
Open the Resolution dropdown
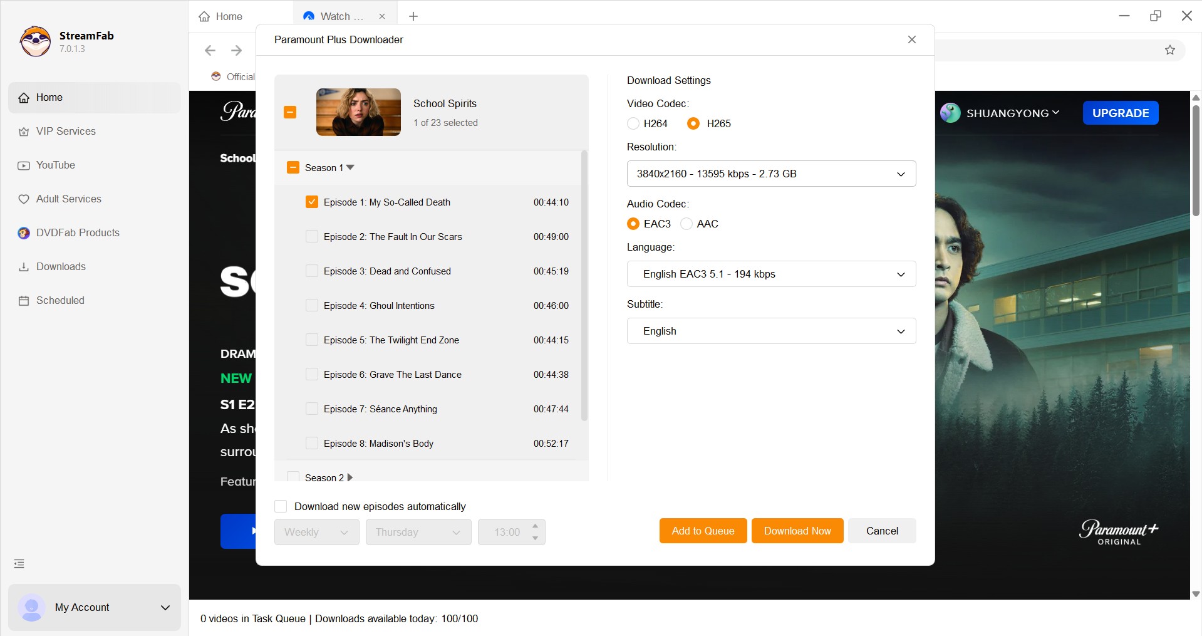771,174
